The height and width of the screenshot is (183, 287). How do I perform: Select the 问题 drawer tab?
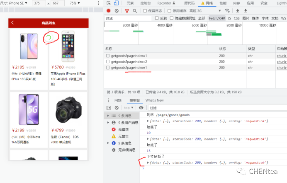pos(118,100)
